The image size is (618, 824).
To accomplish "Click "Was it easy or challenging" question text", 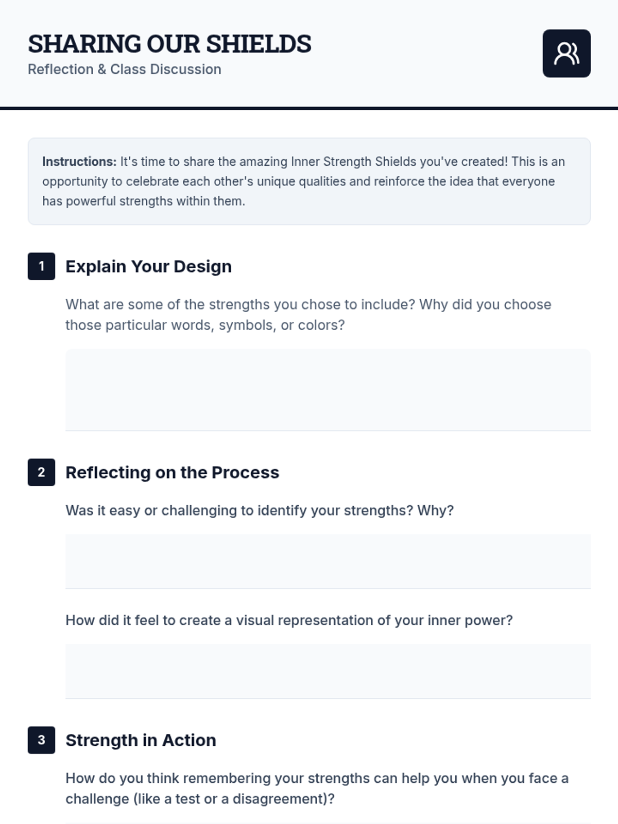I will (260, 510).
